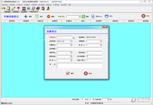Click the 车辆型号 column header

[55, 21]
